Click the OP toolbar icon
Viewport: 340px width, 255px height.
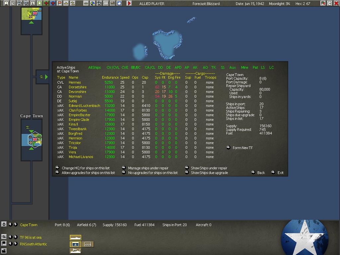click(106, 3)
